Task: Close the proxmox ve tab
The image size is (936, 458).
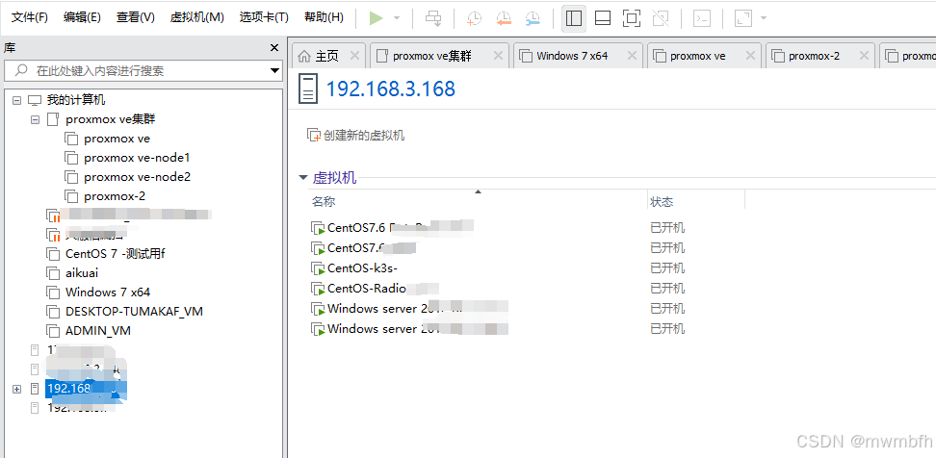Action: [x=750, y=56]
